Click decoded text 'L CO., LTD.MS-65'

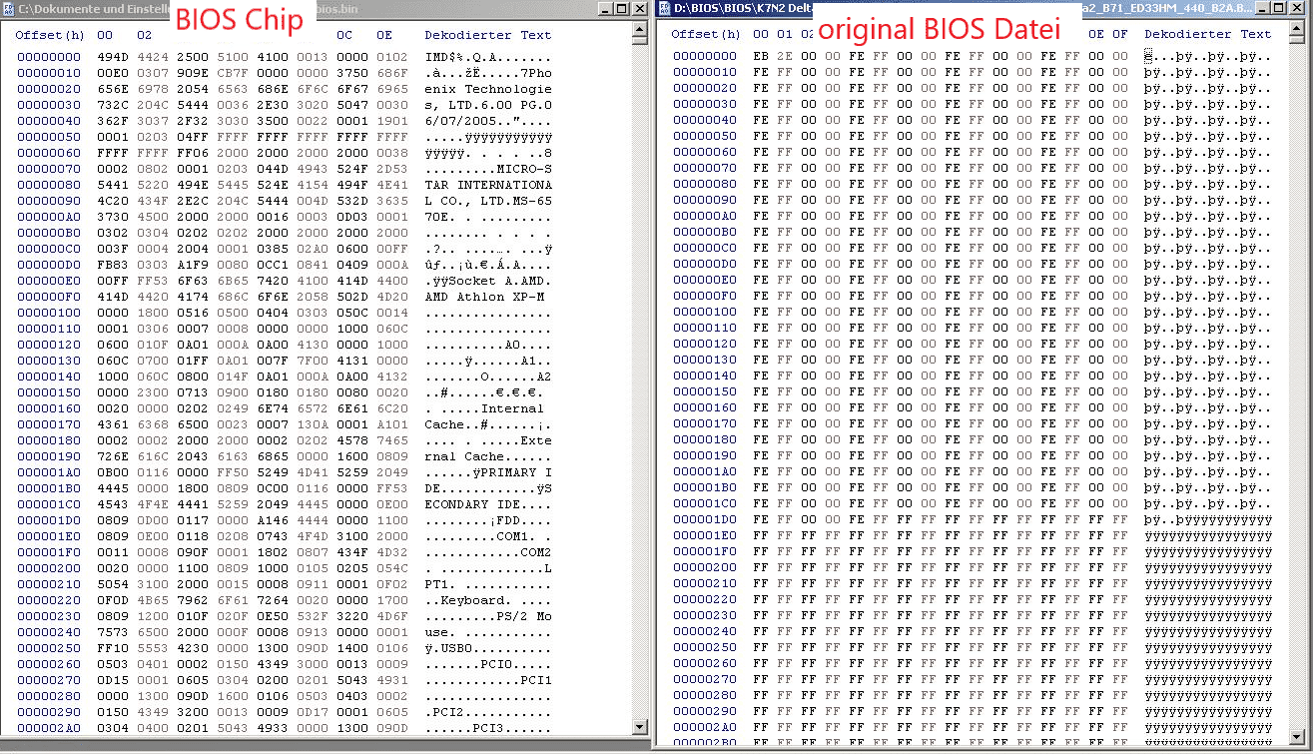(488, 201)
